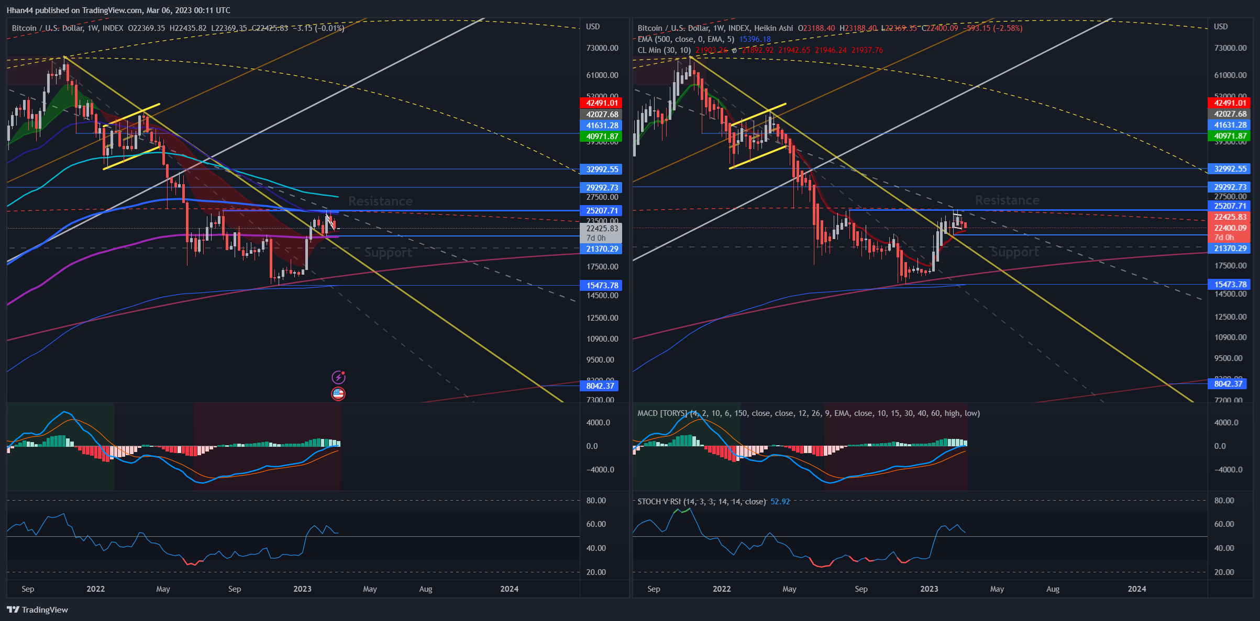Click the 2022 time axis label, left chart
This screenshot has height=621, width=1260.
[x=95, y=589]
